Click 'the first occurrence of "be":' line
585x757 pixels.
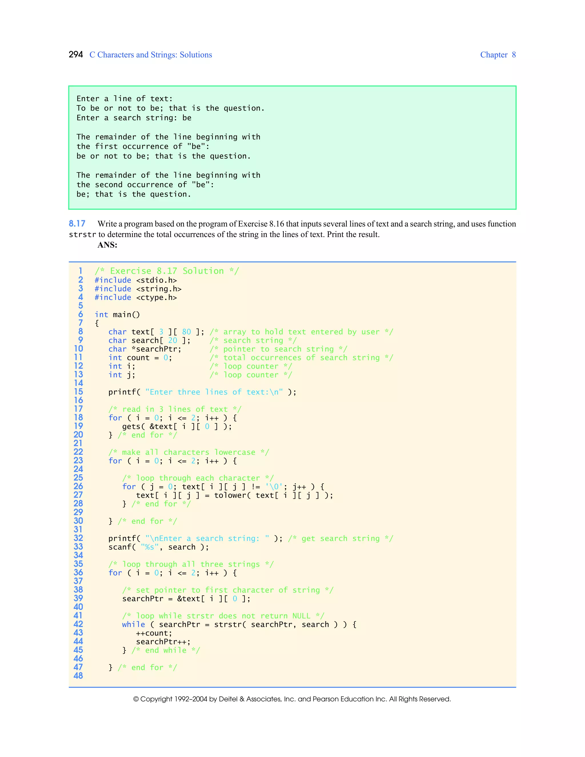(143, 147)
